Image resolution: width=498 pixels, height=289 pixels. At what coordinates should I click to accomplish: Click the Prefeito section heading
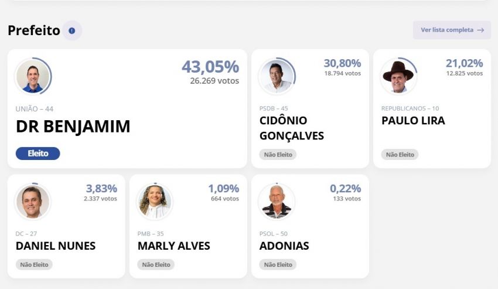pyautogui.click(x=34, y=30)
